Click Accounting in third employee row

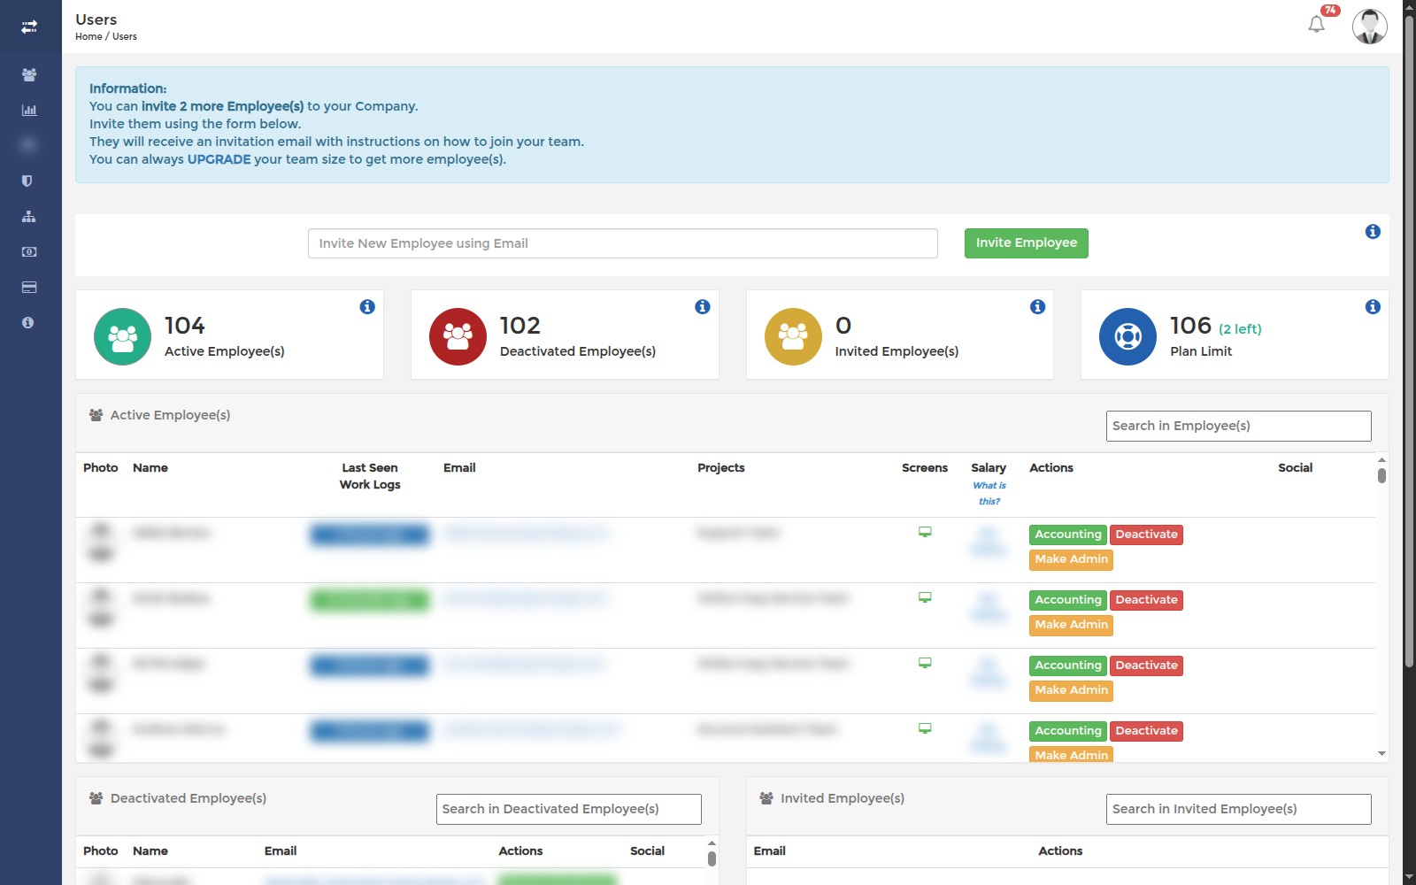pos(1068,666)
